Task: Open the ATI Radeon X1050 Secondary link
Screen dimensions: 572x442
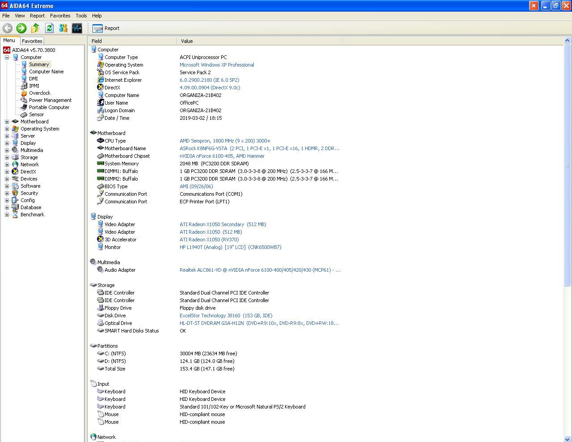Action: coord(223,224)
